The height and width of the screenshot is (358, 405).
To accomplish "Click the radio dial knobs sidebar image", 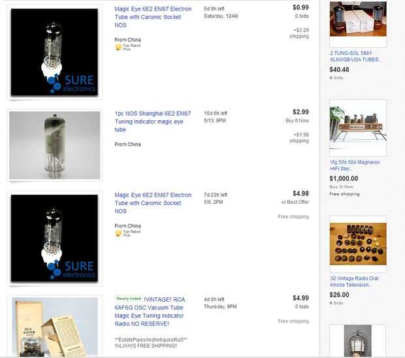I will (358, 244).
